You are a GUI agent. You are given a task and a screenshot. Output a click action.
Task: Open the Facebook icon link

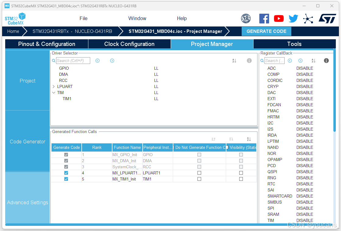(264, 19)
